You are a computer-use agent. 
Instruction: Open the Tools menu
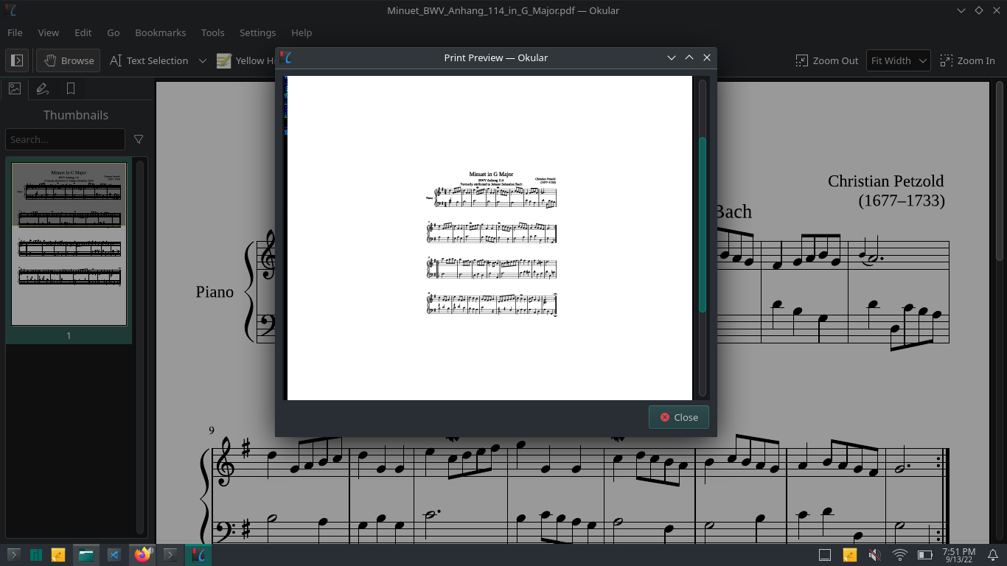click(x=212, y=32)
